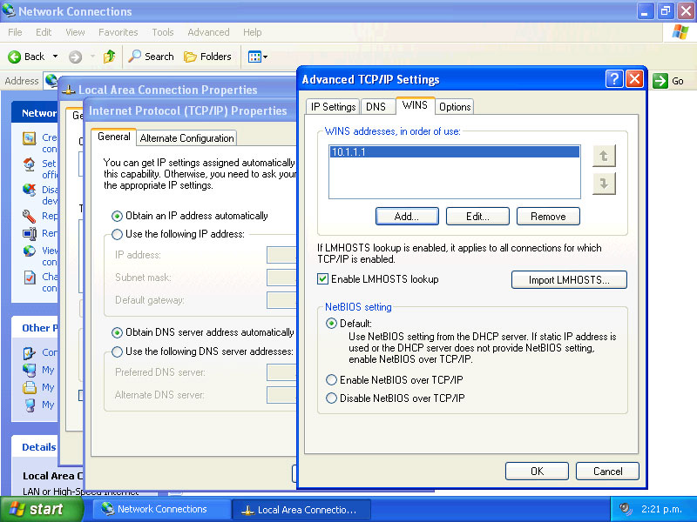Open the Edit menu
Viewport: 697px width, 522px height.
(44, 32)
